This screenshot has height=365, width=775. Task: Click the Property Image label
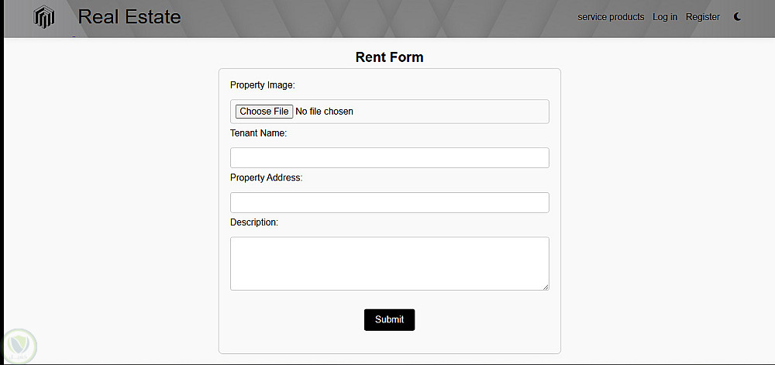(263, 84)
